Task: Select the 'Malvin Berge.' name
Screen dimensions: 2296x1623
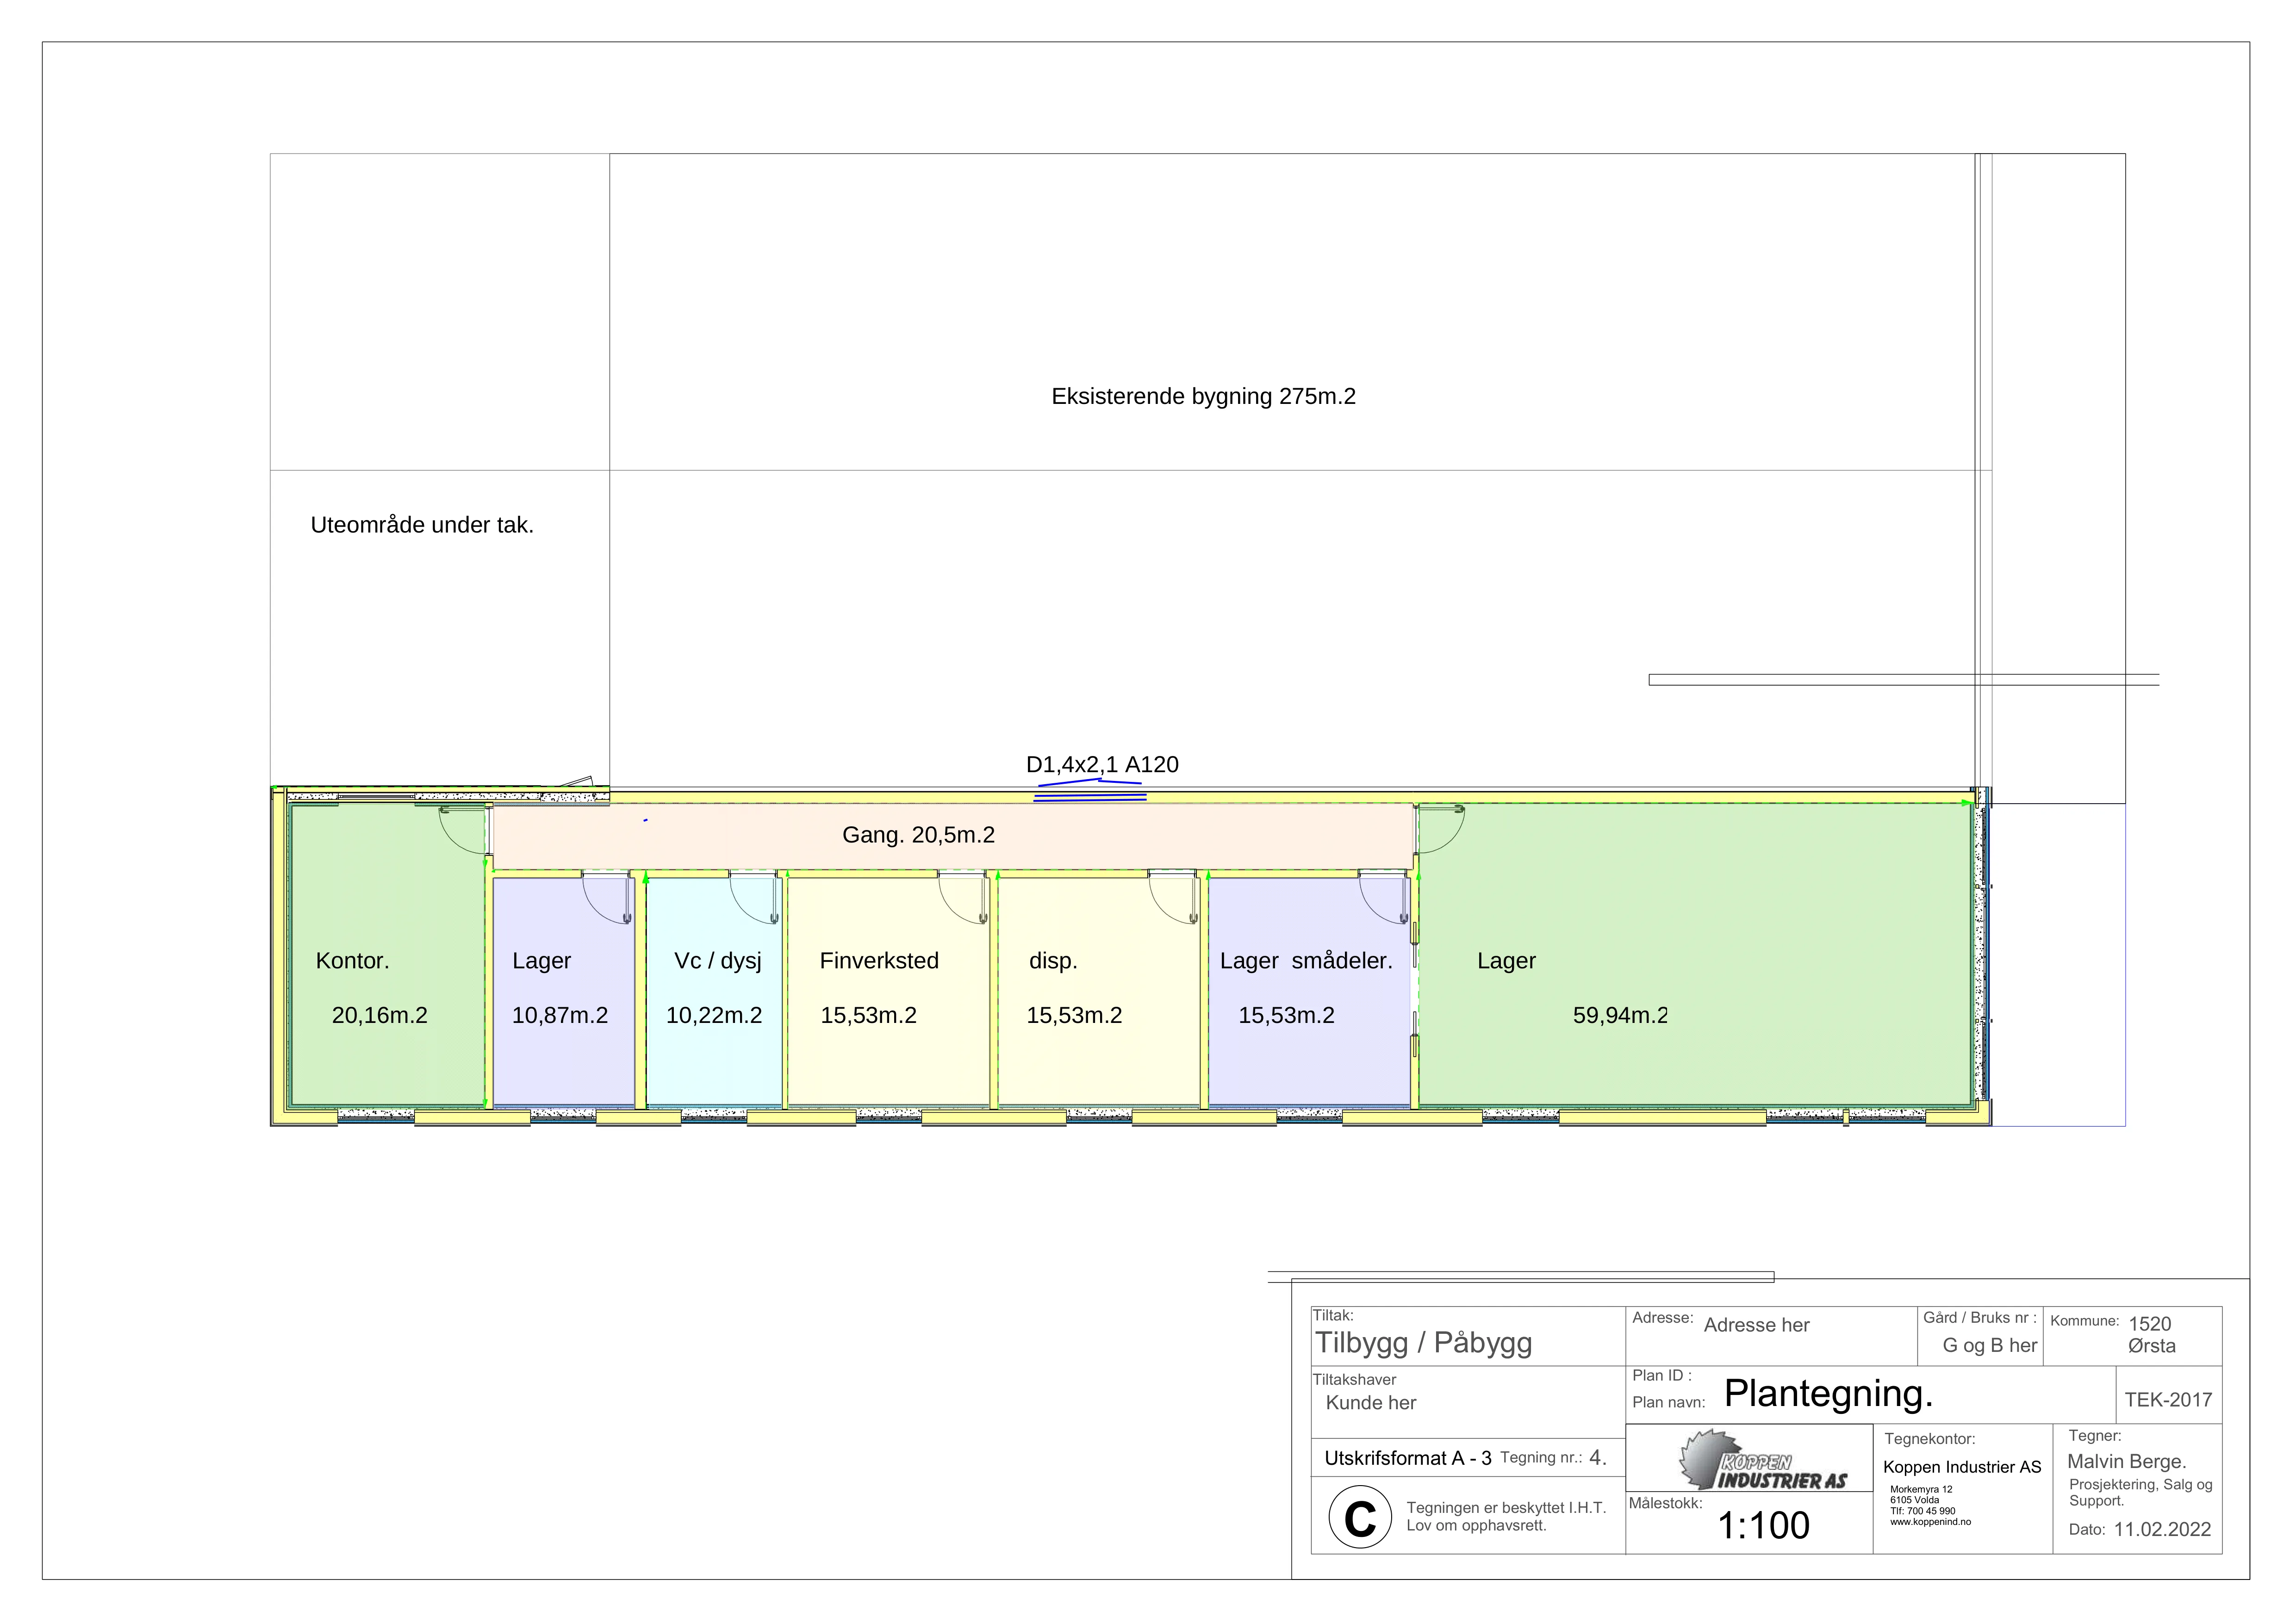Action: point(2126,1461)
